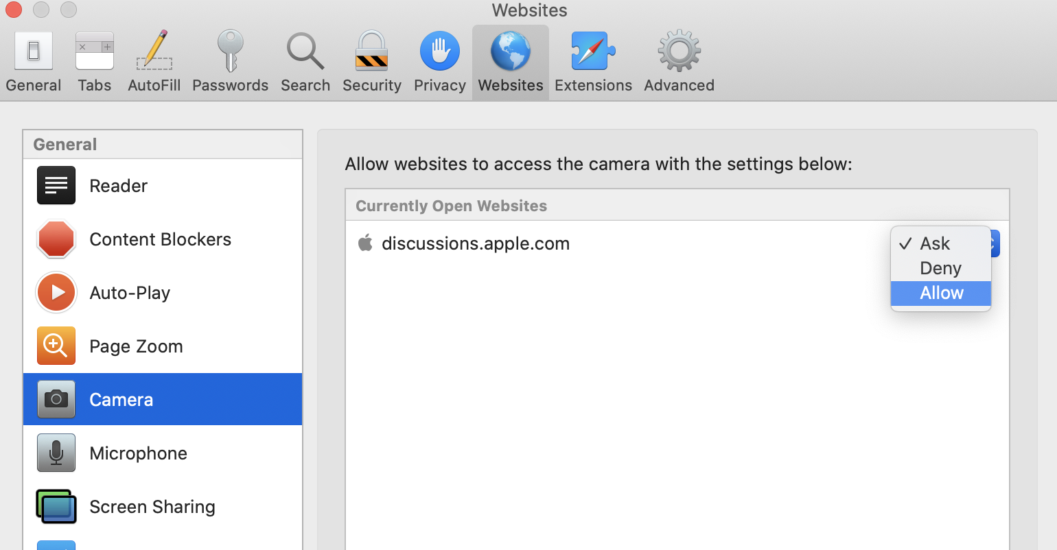Open the Advanced preferences pane
The height and width of the screenshot is (550, 1057).
pyautogui.click(x=679, y=63)
